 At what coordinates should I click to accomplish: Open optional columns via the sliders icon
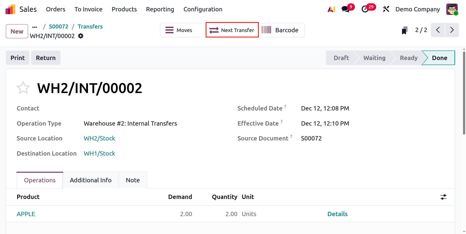click(x=443, y=197)
